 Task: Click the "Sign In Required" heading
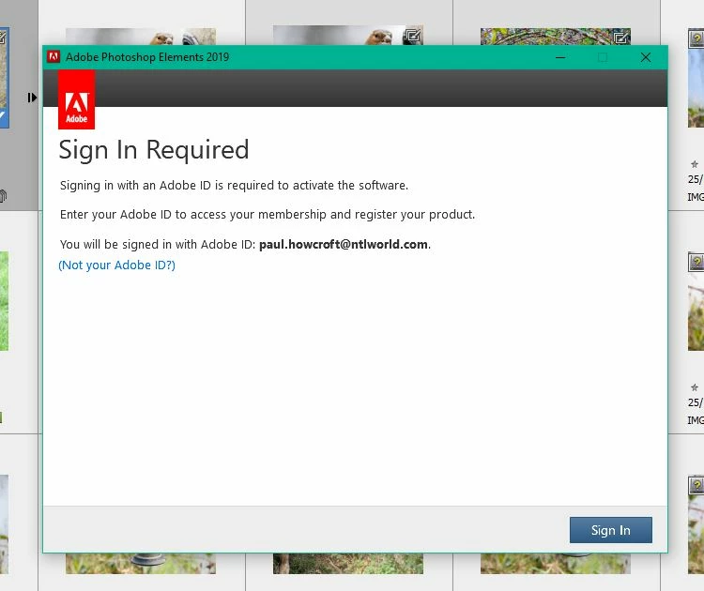click(x=154, y=149)
